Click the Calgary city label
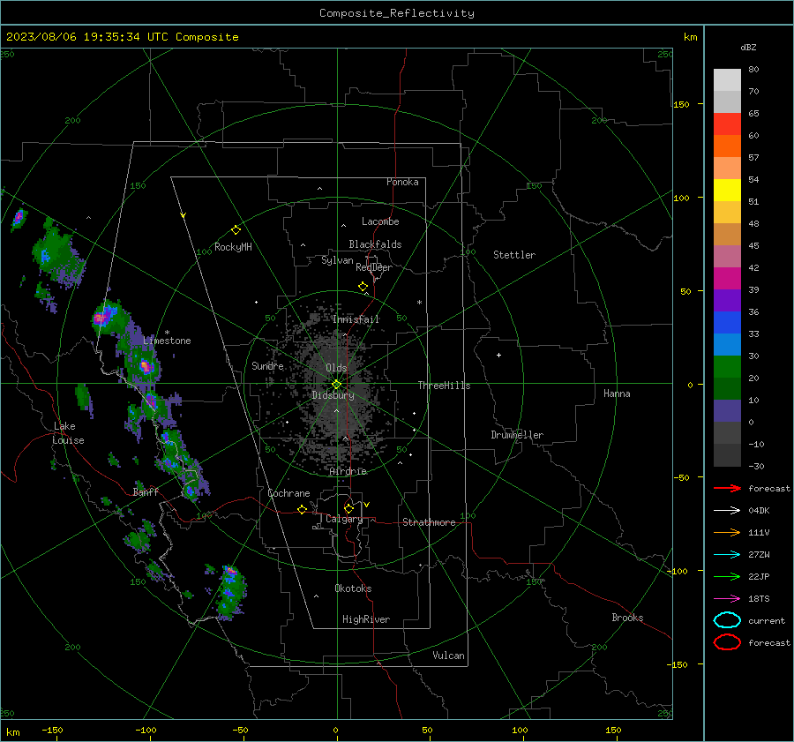The image size is (794, 742). (x=344, y=519)
